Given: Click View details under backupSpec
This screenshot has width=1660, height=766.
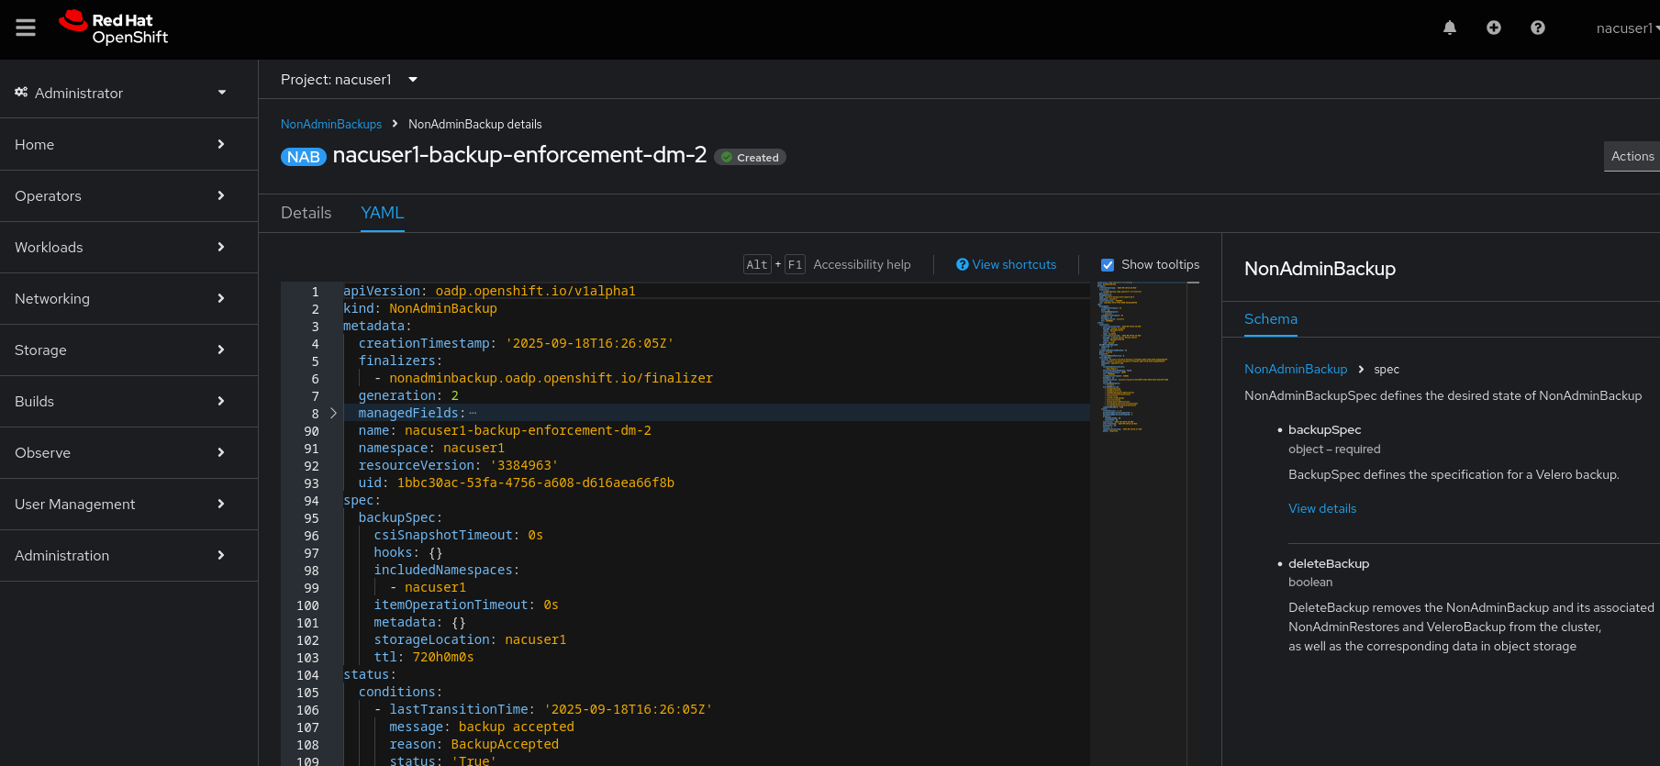Looking at the screenshot, I should tap(1321, 509).
